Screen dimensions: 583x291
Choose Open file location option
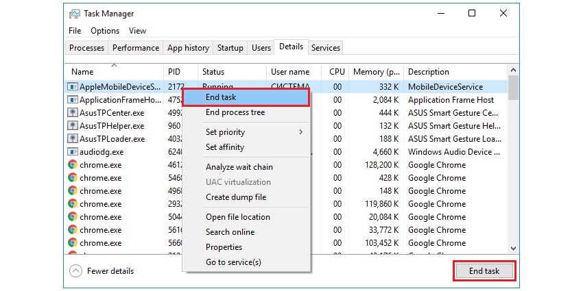(246, 217)
